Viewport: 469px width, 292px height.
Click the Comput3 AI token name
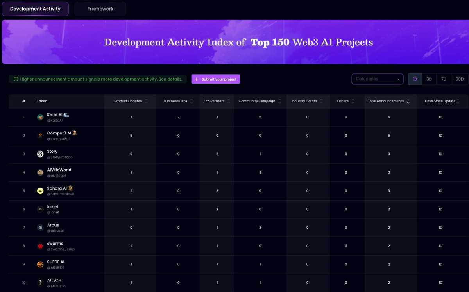59,133
